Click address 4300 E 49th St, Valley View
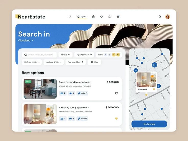 (x=75, y=86)
